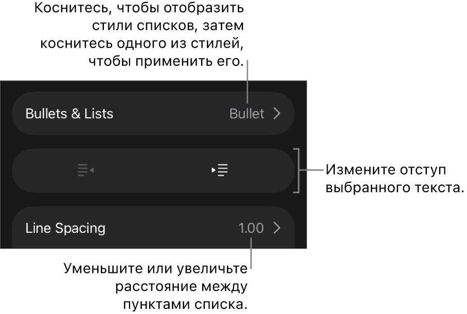The width and height of the screenshot is (467, 314).
Task: Click the "коснитесь одного из стилей" callout line
Action: click(142, 44)
